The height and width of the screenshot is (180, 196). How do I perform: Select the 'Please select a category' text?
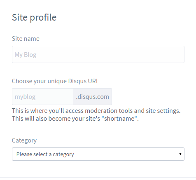(45, 154)
